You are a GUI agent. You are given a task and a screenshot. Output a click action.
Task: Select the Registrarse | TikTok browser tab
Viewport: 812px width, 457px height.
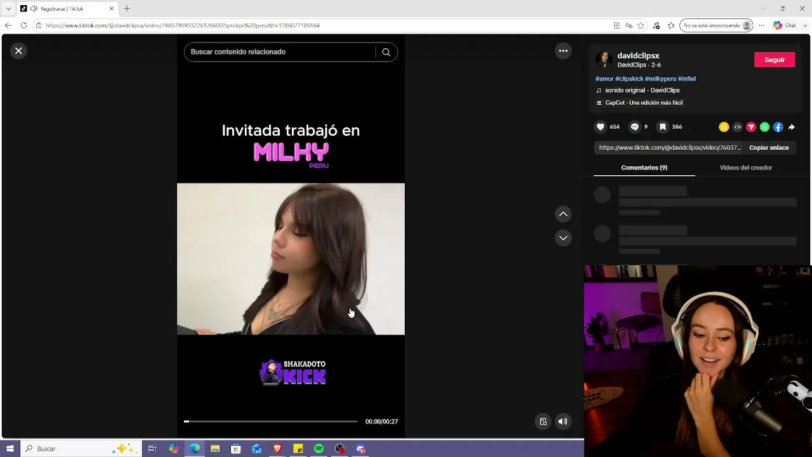click(67, 9)
